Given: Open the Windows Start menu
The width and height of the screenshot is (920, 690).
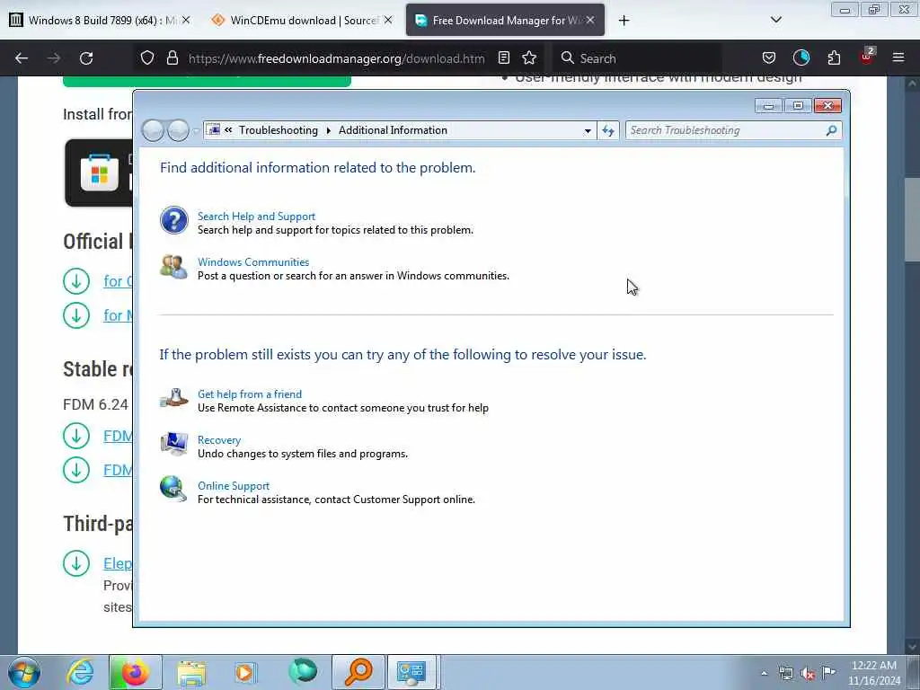Looking at the screenshot, I should 24,672.
